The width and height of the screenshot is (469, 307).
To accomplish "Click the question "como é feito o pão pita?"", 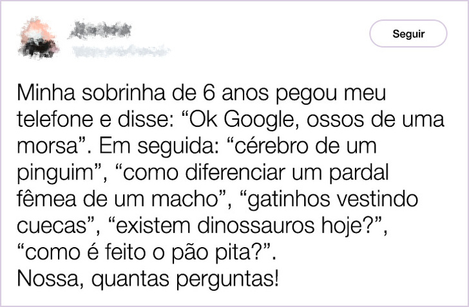I will (x=149, y=252).
